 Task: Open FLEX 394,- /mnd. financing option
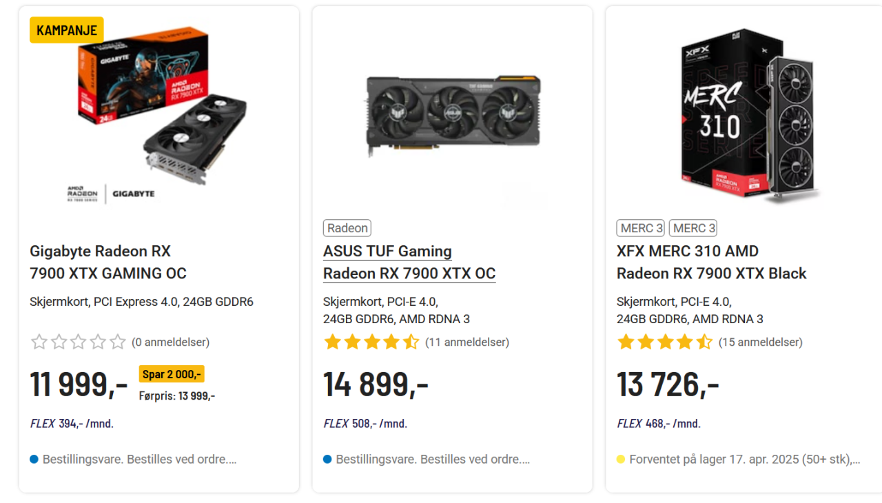(x=72, y=423)
